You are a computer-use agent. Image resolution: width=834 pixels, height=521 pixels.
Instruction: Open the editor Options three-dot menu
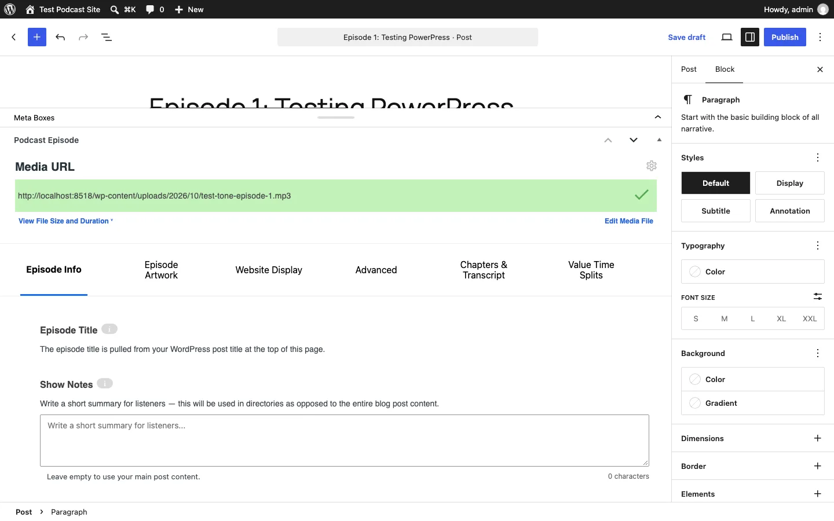click(820, 37)
